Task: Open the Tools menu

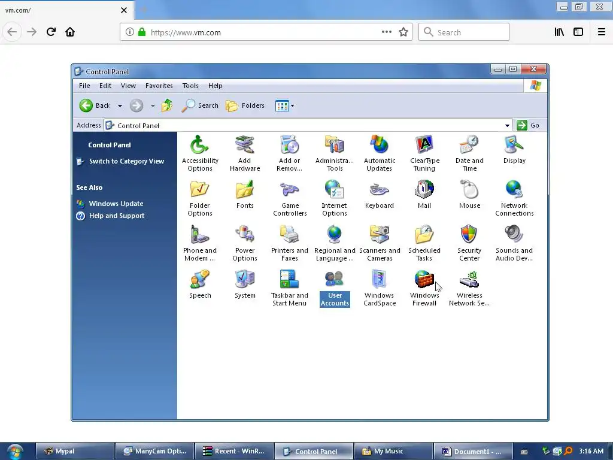Action: pyautogui.click(x=190, y=86)
